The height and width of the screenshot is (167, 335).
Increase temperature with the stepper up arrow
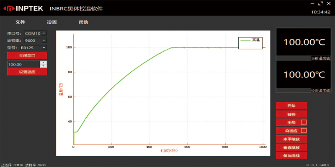click(x=44, y=63)
